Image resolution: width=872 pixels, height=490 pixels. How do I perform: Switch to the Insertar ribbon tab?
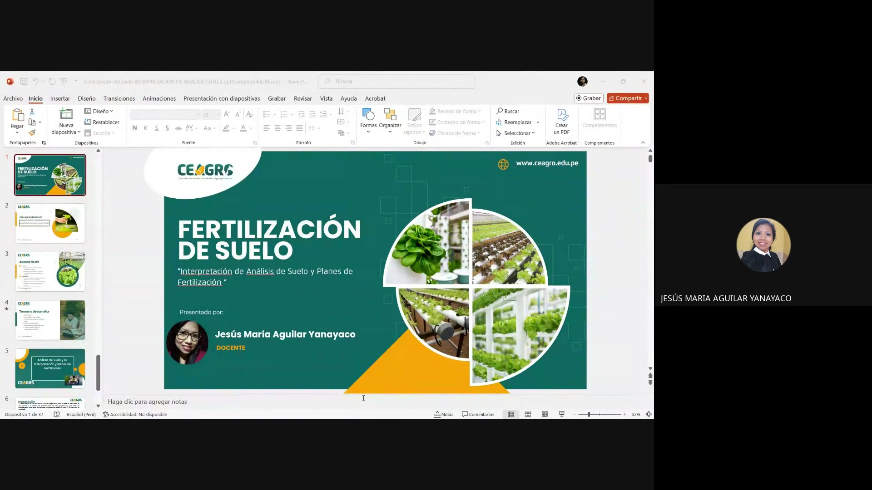[x=60, y=98]
